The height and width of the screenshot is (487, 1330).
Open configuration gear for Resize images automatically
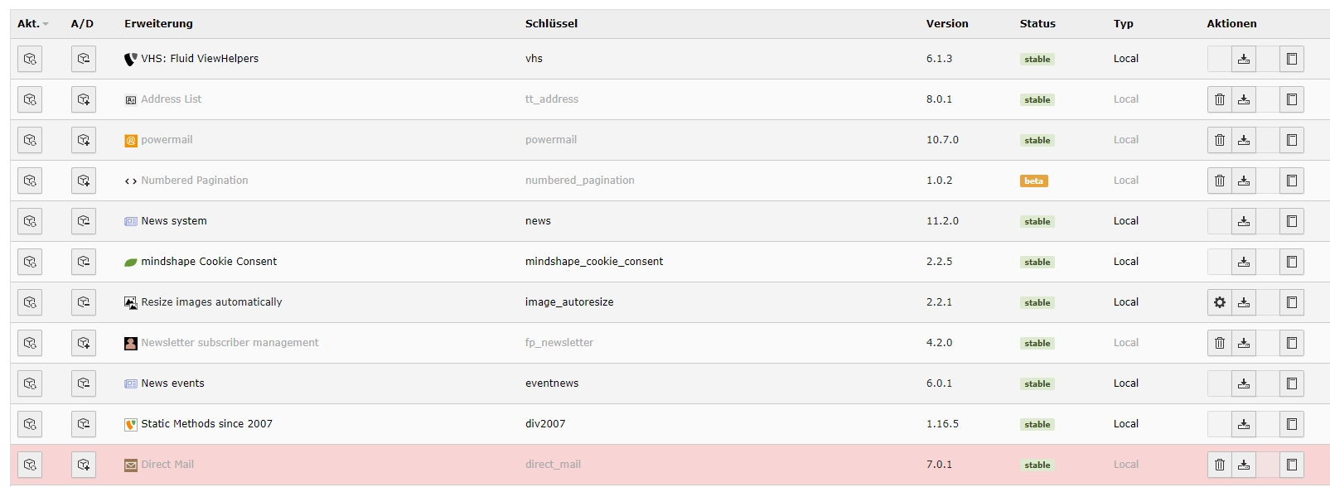pos(1220,302)
